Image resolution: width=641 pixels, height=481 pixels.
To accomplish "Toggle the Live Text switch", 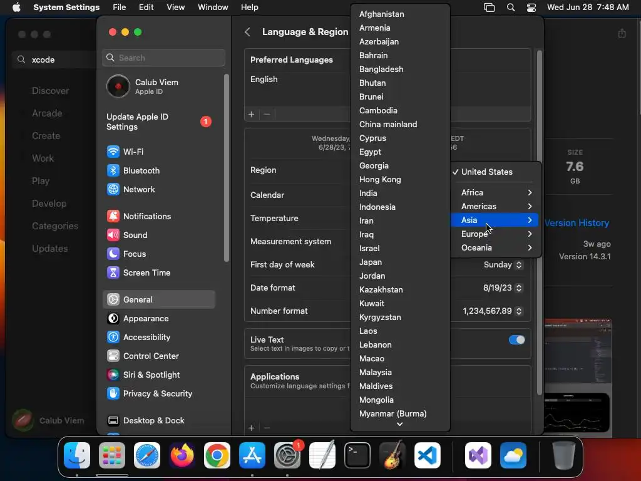I will [x=516, y=340].
